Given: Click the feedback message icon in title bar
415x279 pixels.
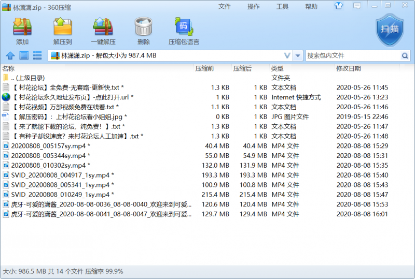Looking at the screenshot, I should (x=356, y=6).
